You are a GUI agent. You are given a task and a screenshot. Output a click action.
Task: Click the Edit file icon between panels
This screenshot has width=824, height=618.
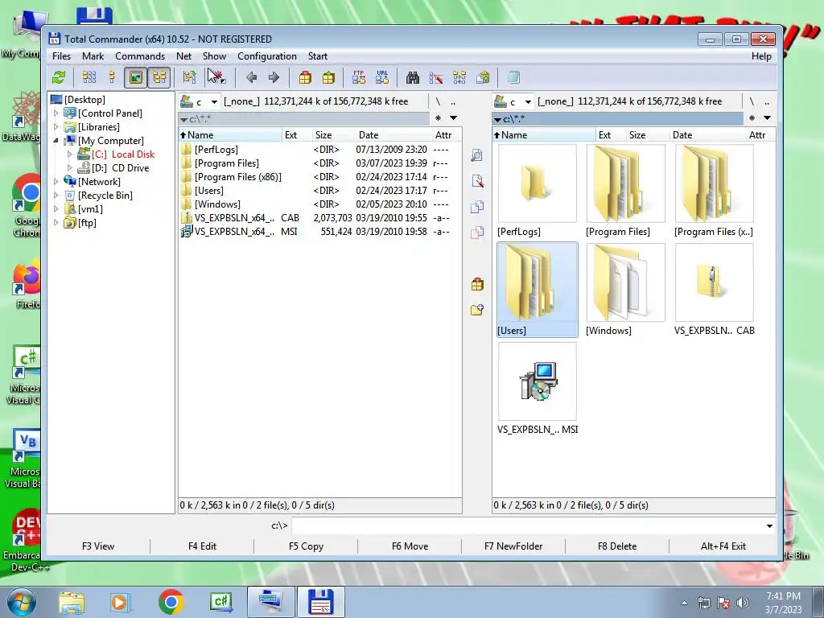pyautogui.click(x=477, y=181)
